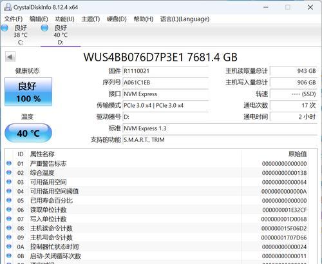This screenshot has height=264, width=322.
Task: Open the 功能(U) menu
Action: click(x=64, y=19)
